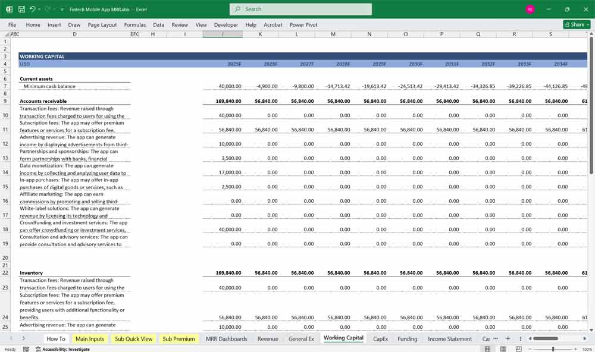This screenshot has height=352, width=595.
Task: Open Customize Quick Access Toolbar dropdown
Action: [x=62, y=10]
